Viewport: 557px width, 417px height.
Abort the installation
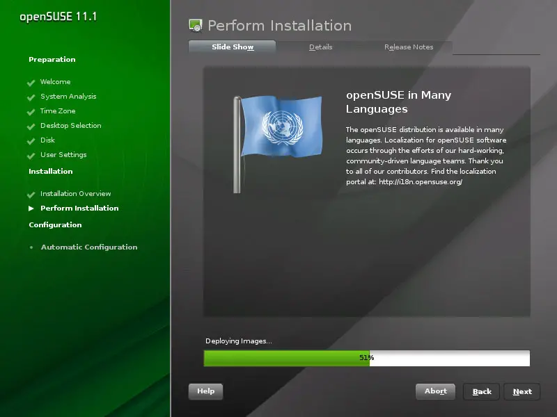[x=436, y=391]
